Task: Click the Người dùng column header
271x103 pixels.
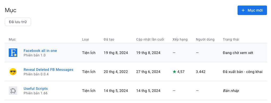Action: [205, 40]
